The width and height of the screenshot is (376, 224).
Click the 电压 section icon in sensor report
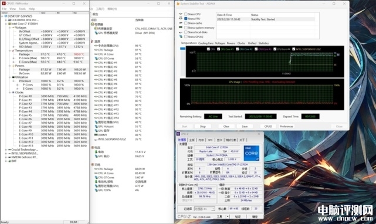click(93, 148)
